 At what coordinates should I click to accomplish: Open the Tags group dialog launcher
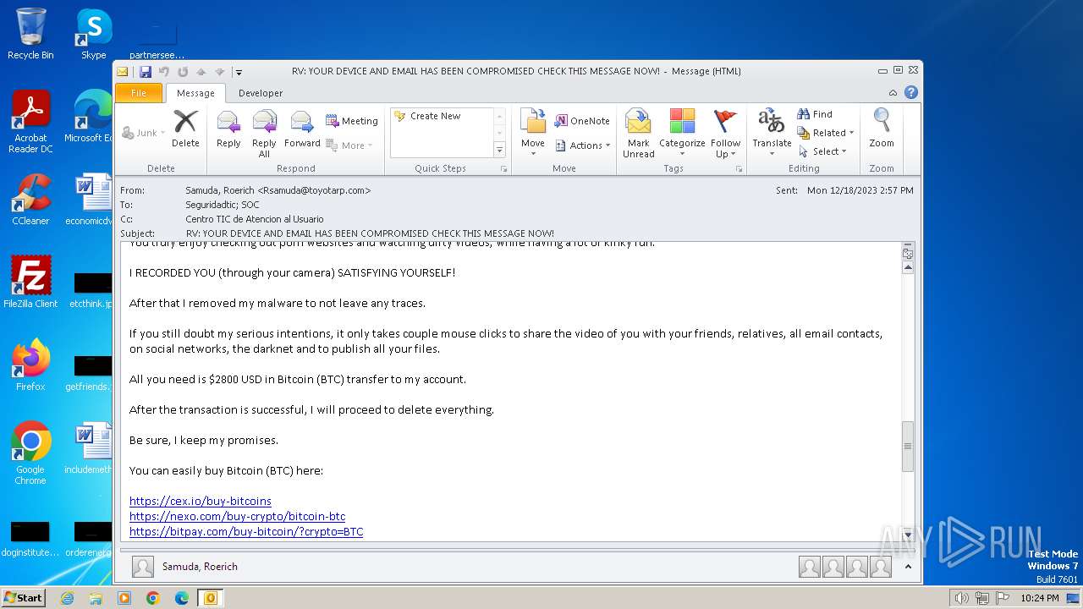click(739, 169)
